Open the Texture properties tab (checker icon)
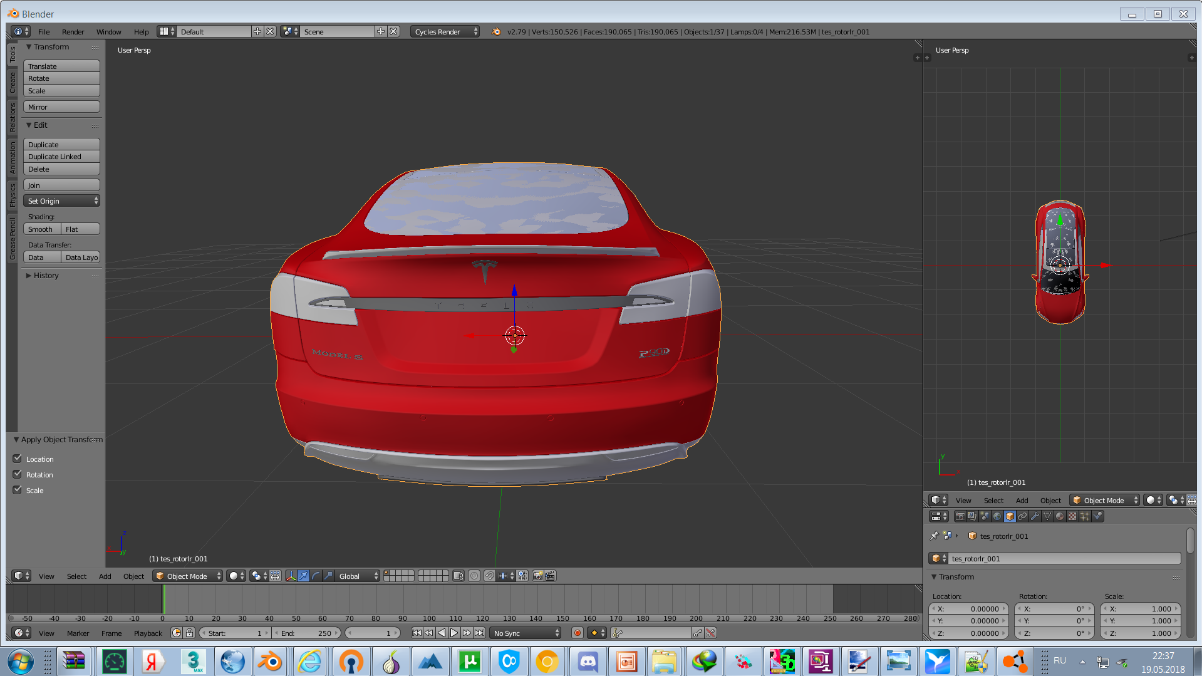 click(1072, 516)
